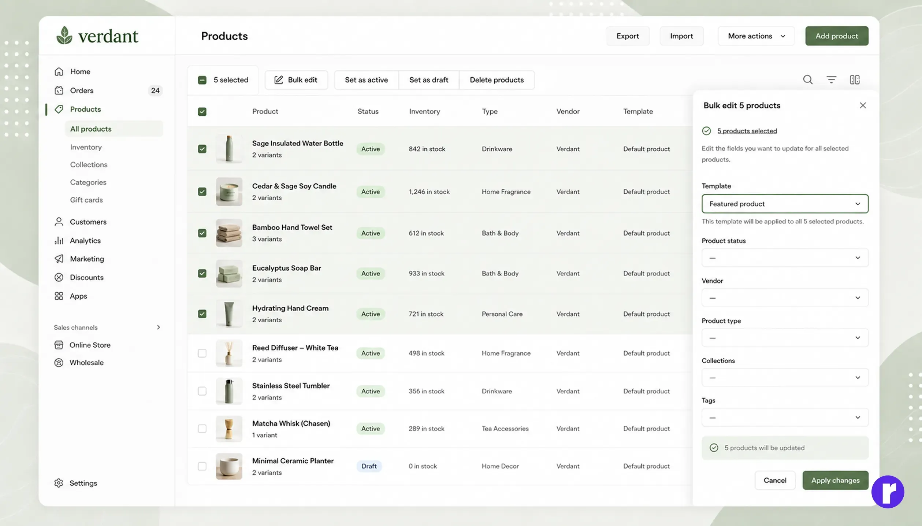Open Matcha Whisk product thumbnail
The height and width of the screenshot is (526, 922).
(229, 429)
